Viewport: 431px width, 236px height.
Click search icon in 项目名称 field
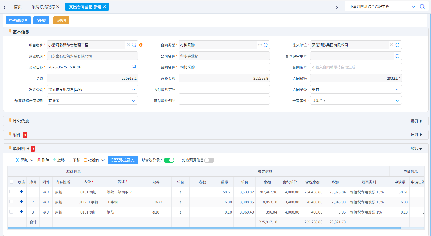pos(134,45)
